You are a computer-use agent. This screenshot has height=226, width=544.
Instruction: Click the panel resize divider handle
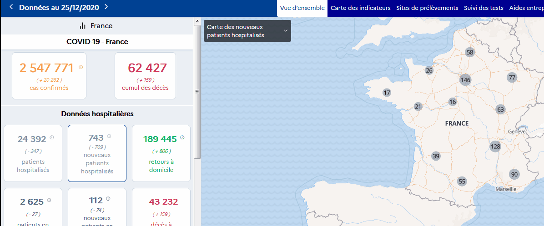coord(197,91)
